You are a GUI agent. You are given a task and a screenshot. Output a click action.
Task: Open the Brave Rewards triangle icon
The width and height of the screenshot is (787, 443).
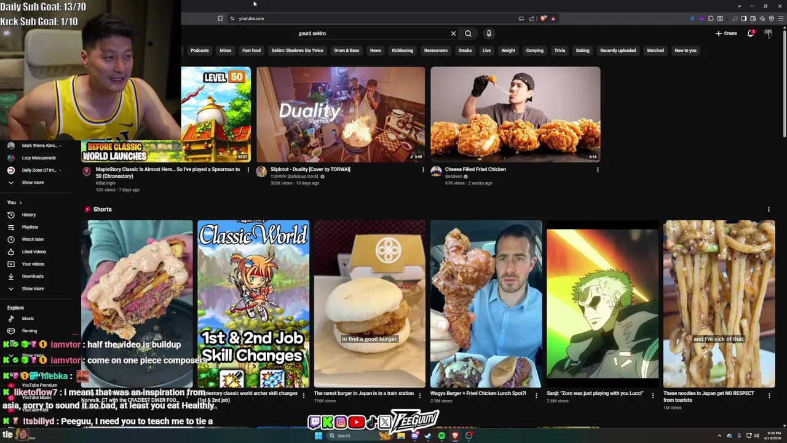pos(553,18)
